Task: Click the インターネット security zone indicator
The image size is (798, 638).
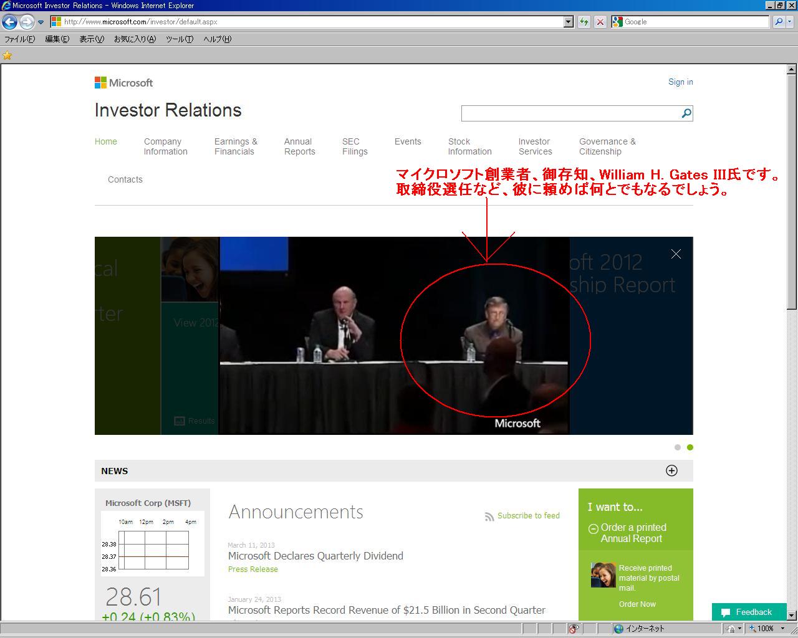Action: (x=639, y=629)
